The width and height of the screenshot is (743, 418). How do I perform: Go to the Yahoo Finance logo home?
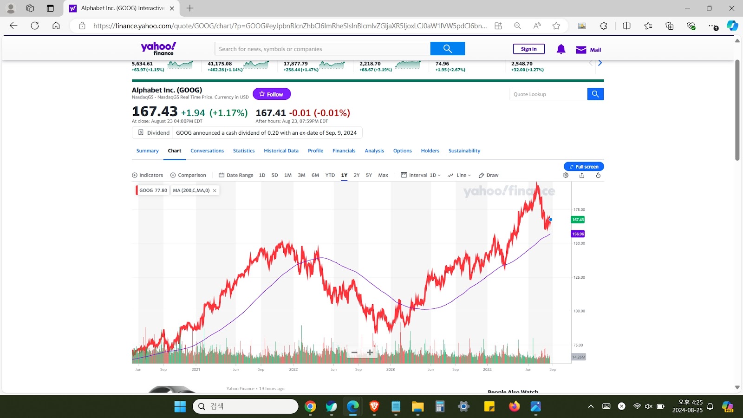[159, 48]
